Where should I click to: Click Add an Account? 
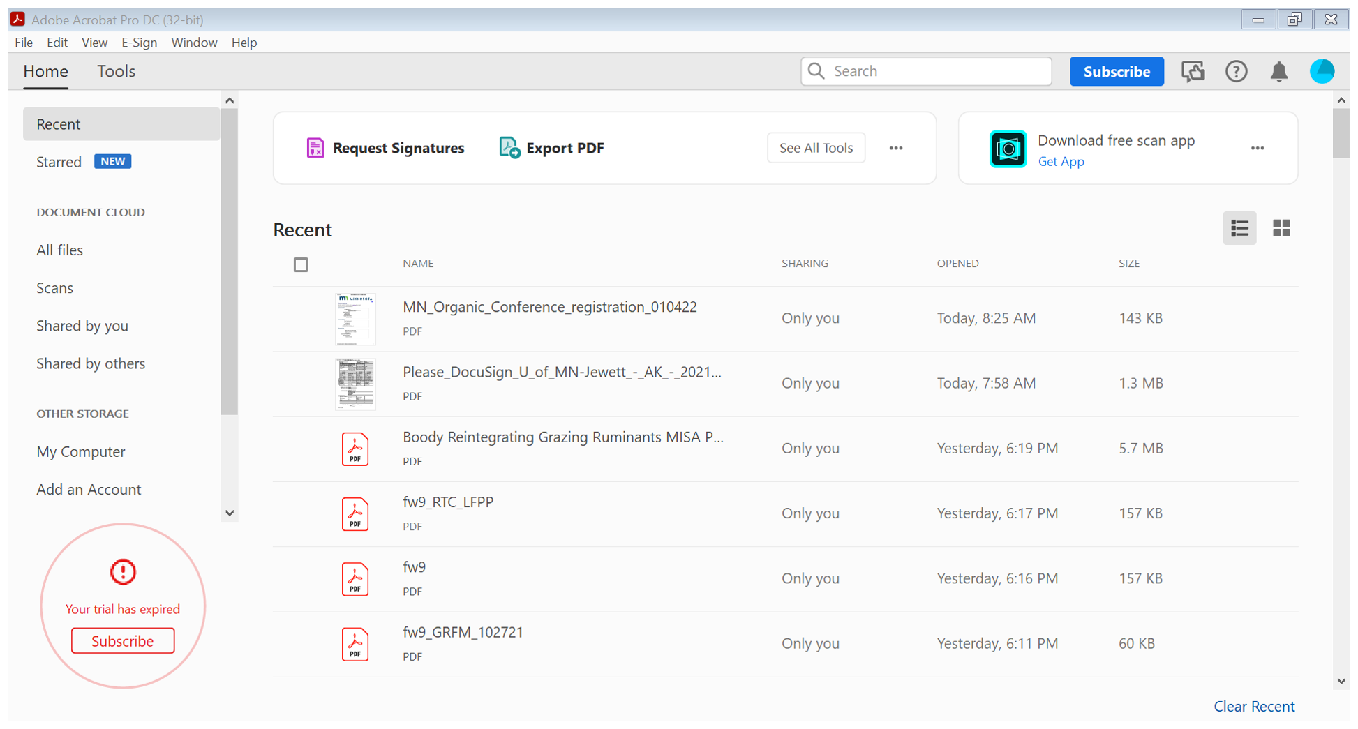[x=89, y=489]
